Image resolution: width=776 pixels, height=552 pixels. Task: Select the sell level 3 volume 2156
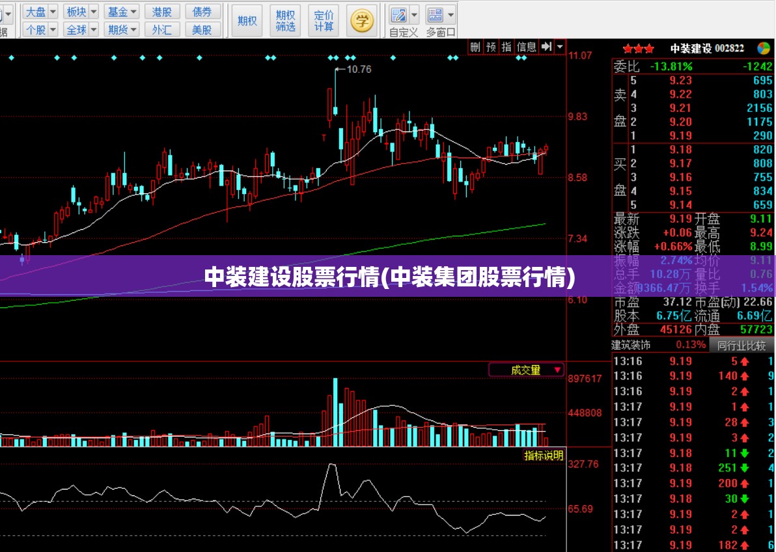click(760, 108)
